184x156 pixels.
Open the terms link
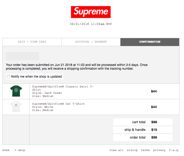(x=145, y=150)
